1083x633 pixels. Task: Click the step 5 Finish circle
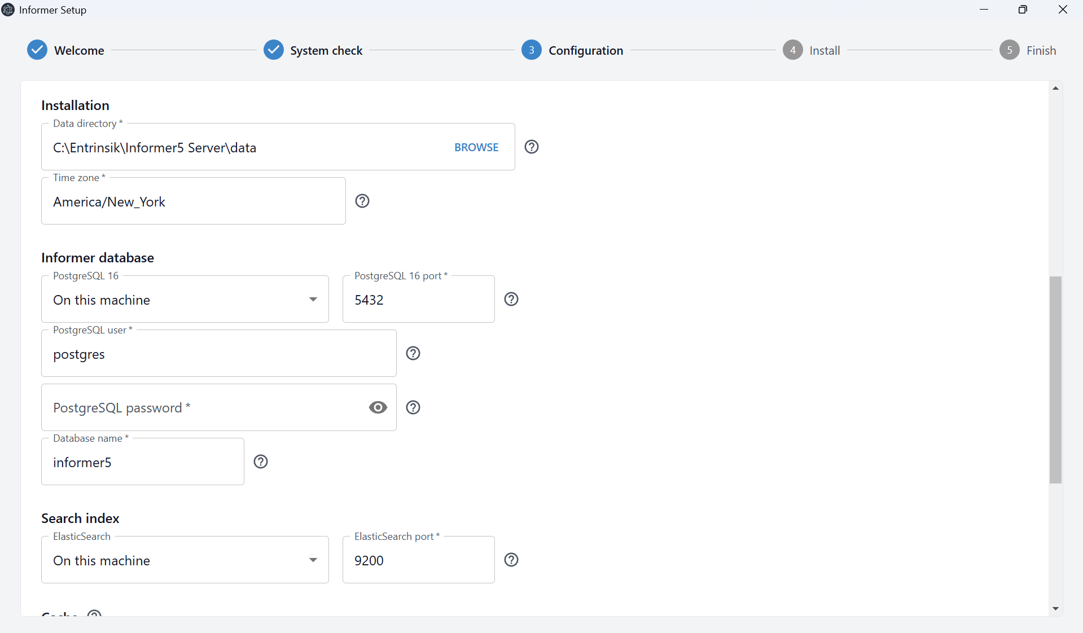(x=1009, y=50)
